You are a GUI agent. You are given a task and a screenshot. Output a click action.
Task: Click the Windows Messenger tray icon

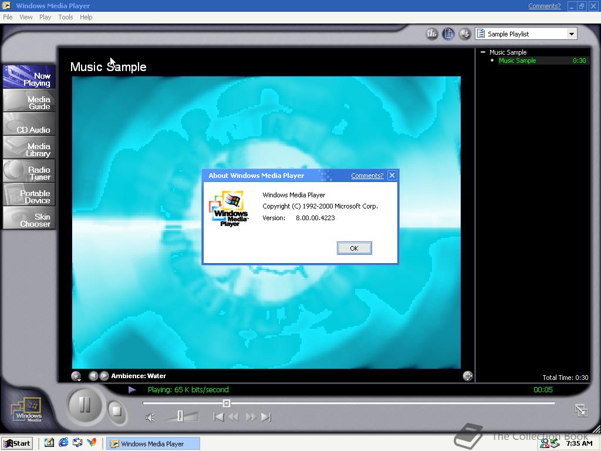544,444
